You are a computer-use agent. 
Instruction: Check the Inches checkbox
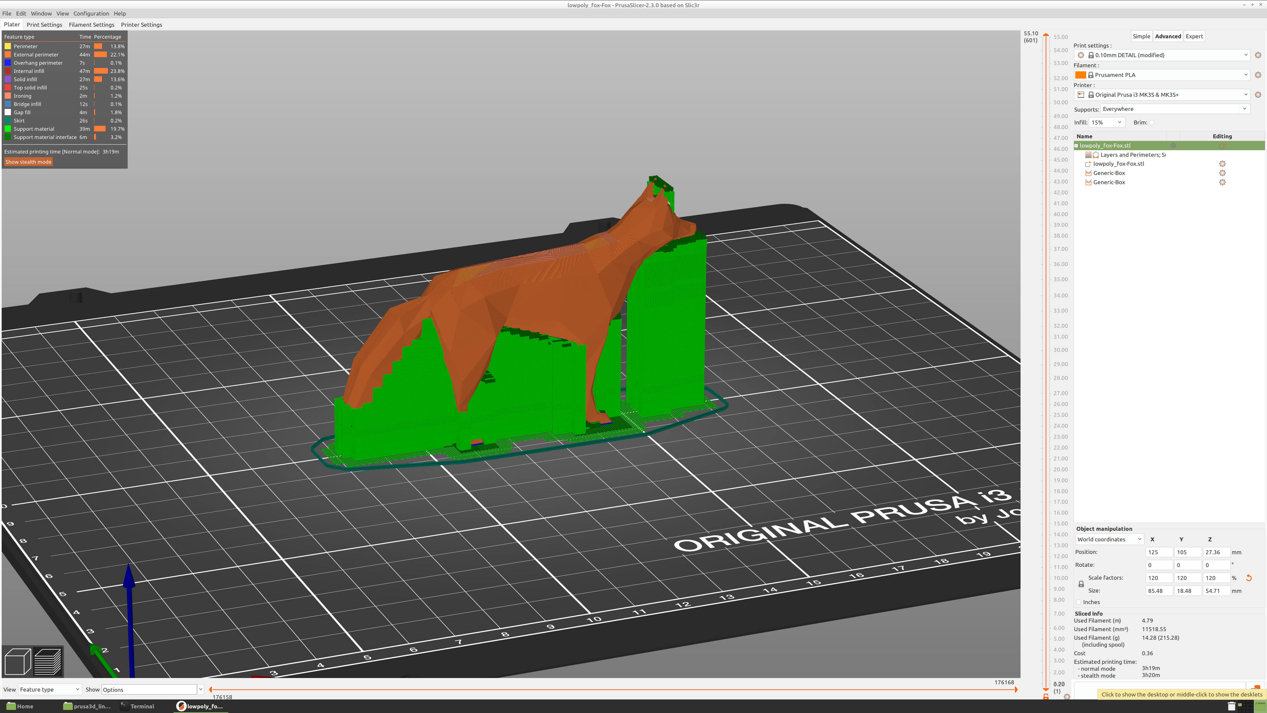point(1079,602)
